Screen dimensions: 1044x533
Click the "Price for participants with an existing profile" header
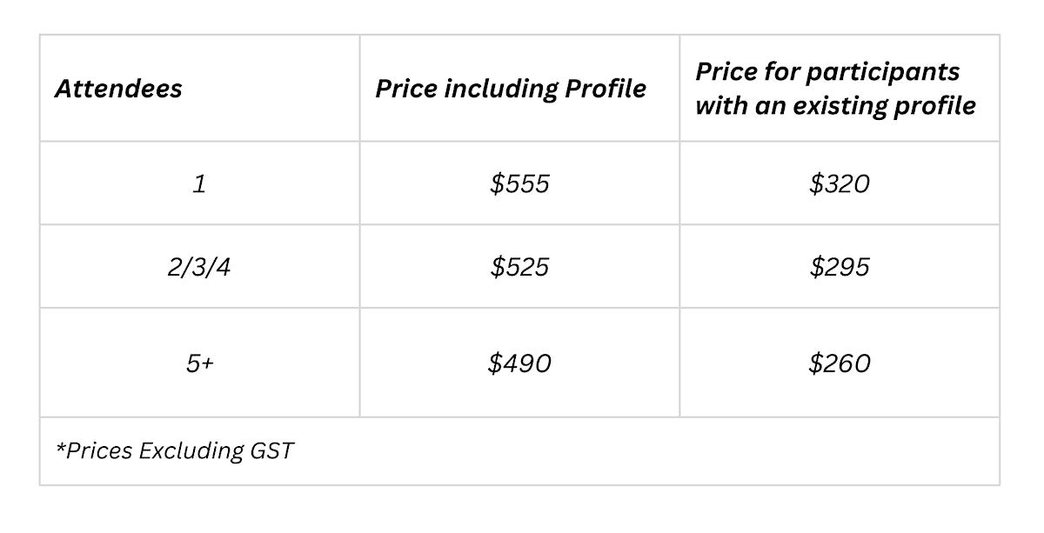[835, 89]
